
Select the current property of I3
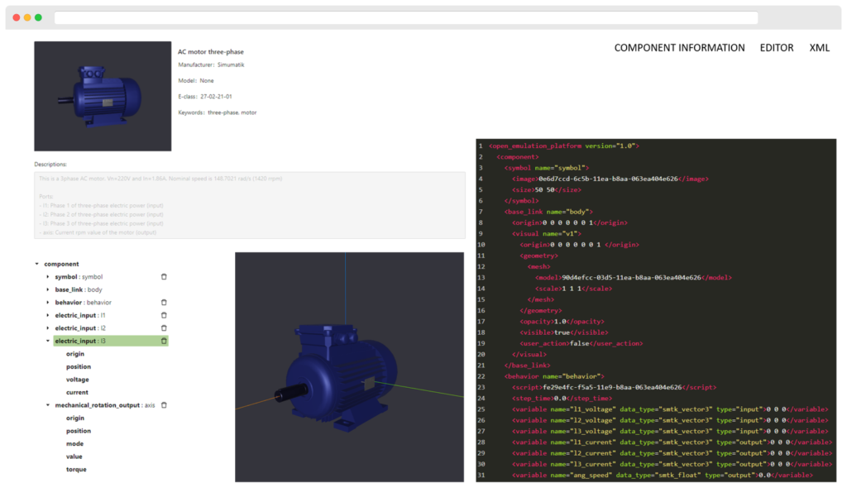[77, 392]
